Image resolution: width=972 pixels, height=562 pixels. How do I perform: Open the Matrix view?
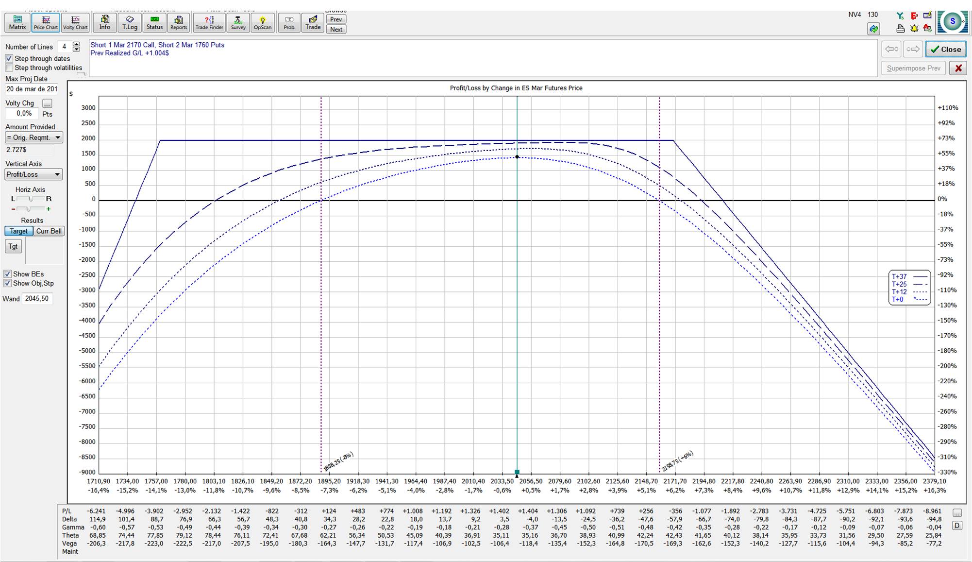17,22
